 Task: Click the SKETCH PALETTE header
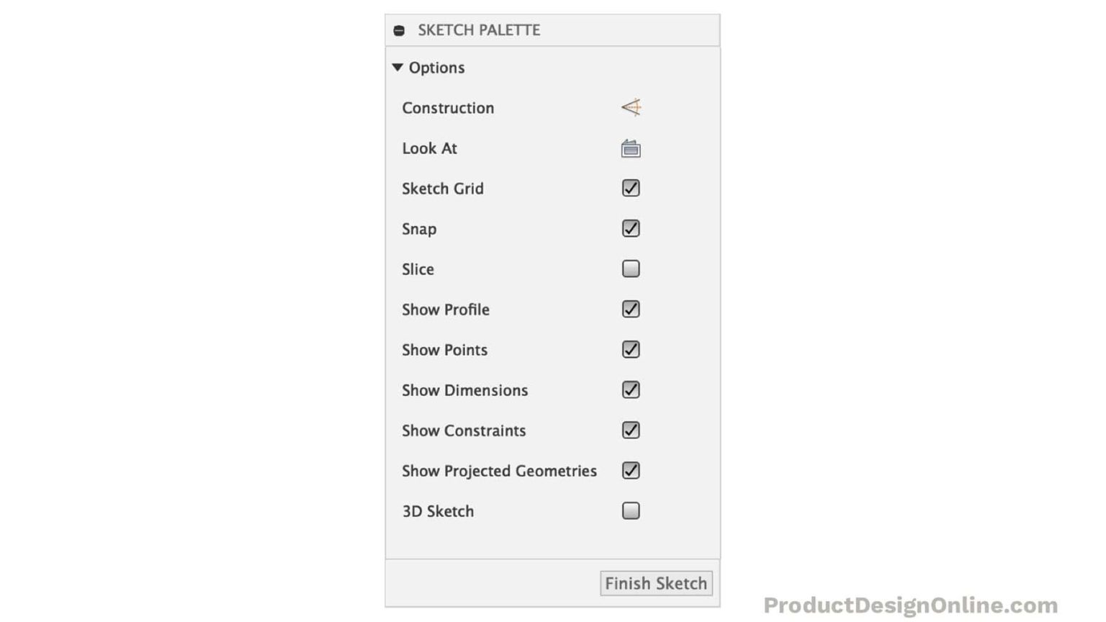(x=477, y=30)
